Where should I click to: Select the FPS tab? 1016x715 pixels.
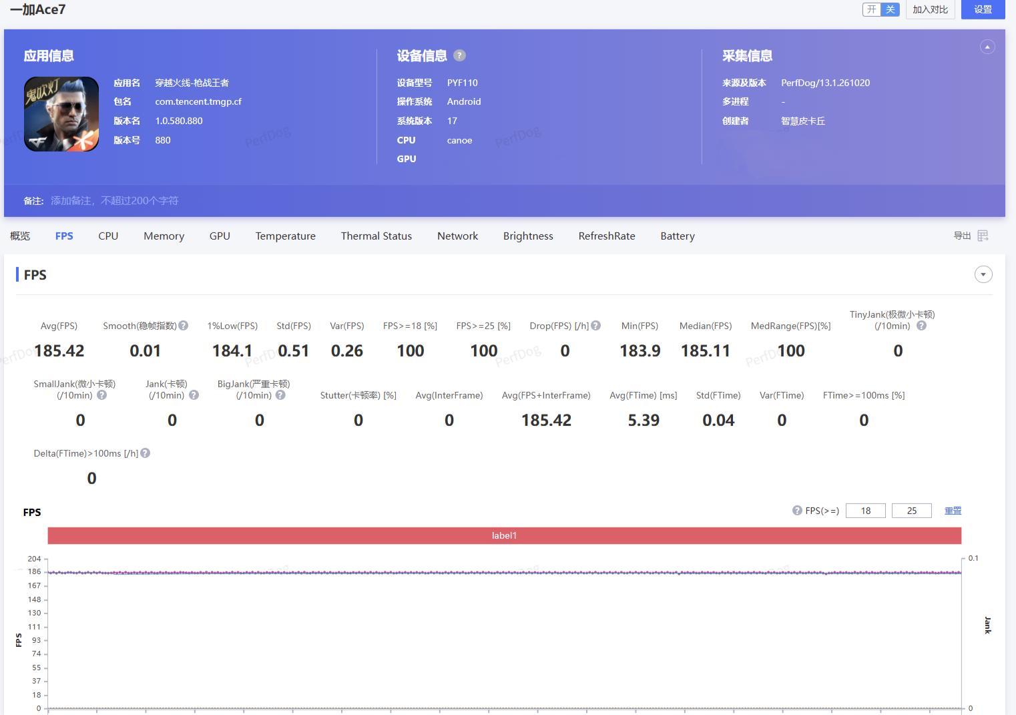click(64, 236)
